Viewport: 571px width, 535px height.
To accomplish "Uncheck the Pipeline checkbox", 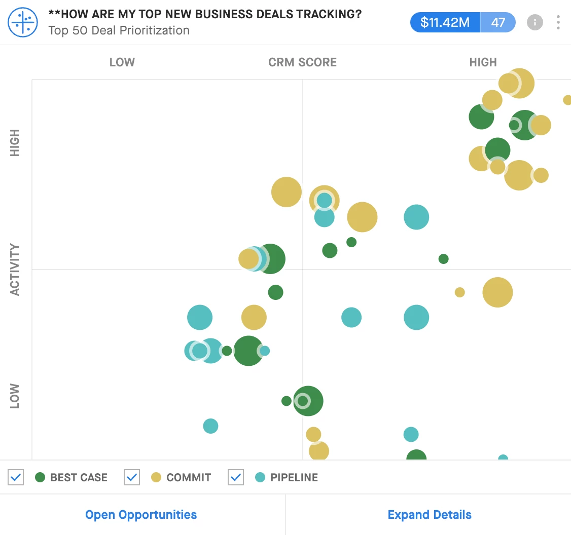I will point(236,477).
